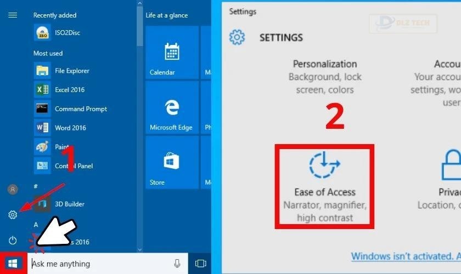Click the ISO2Disc app icon
Screen dimensions: 461x274
42,32
